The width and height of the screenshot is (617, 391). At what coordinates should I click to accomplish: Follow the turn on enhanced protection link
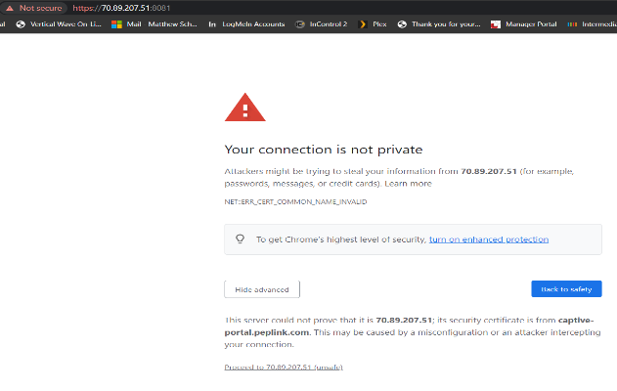(489, 239)
